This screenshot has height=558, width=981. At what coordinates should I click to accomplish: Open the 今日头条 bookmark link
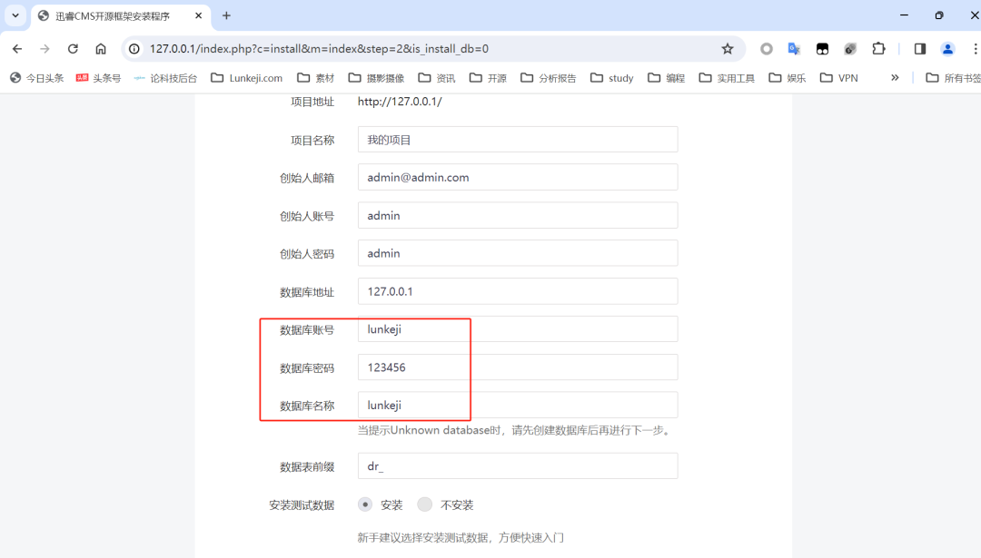(36, 78)
